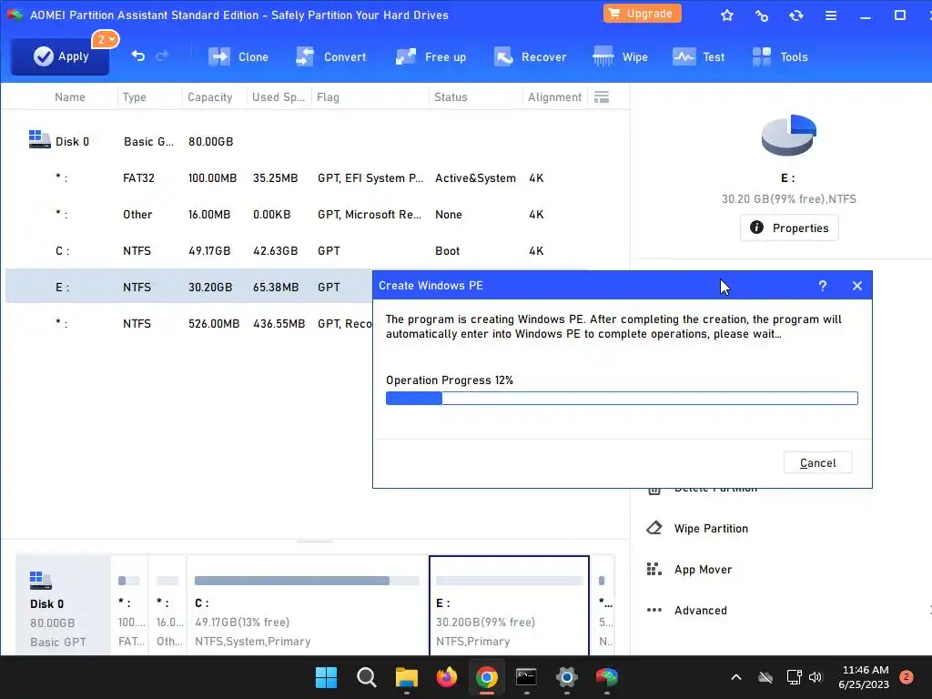Open the Convert menu

click(330, 57)
